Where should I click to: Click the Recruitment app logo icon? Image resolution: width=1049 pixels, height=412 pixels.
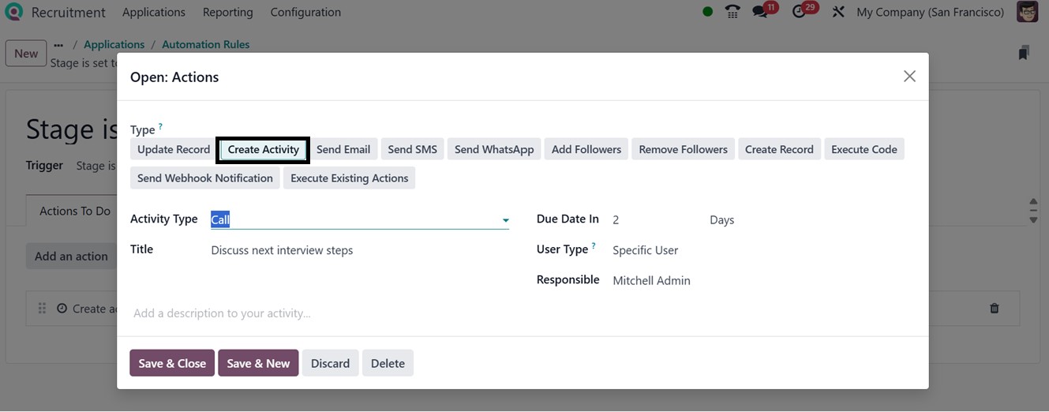(x=13, y=12)
